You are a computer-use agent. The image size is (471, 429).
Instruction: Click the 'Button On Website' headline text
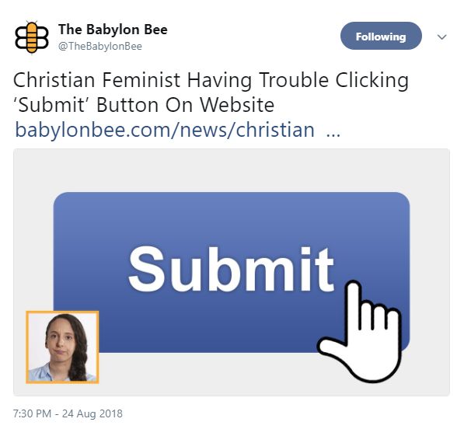pyautogui.click(x=186, y=105)
